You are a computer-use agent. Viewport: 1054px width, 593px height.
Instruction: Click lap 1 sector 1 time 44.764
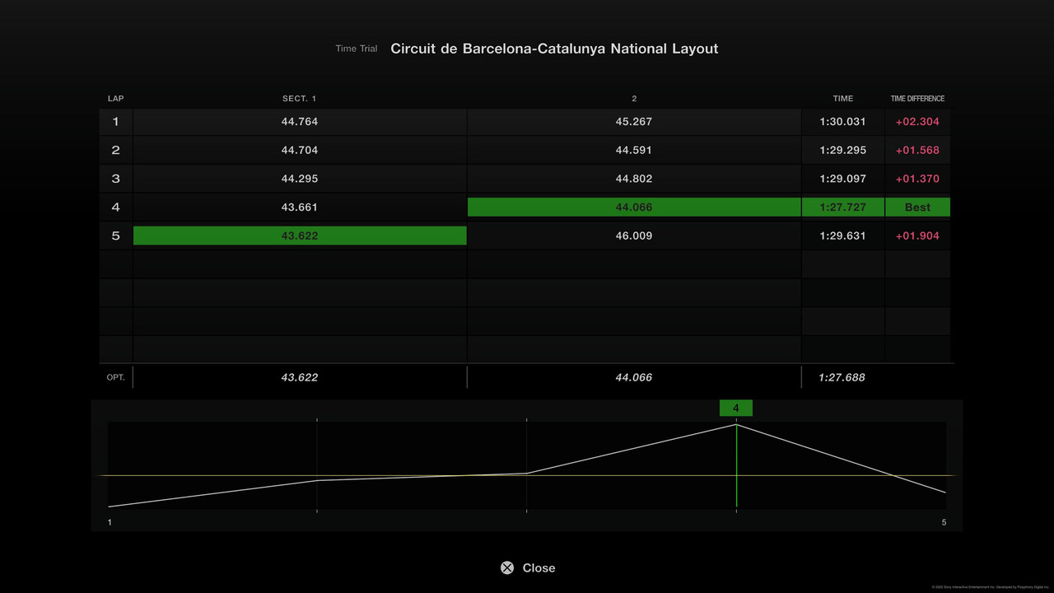[300, 121]
